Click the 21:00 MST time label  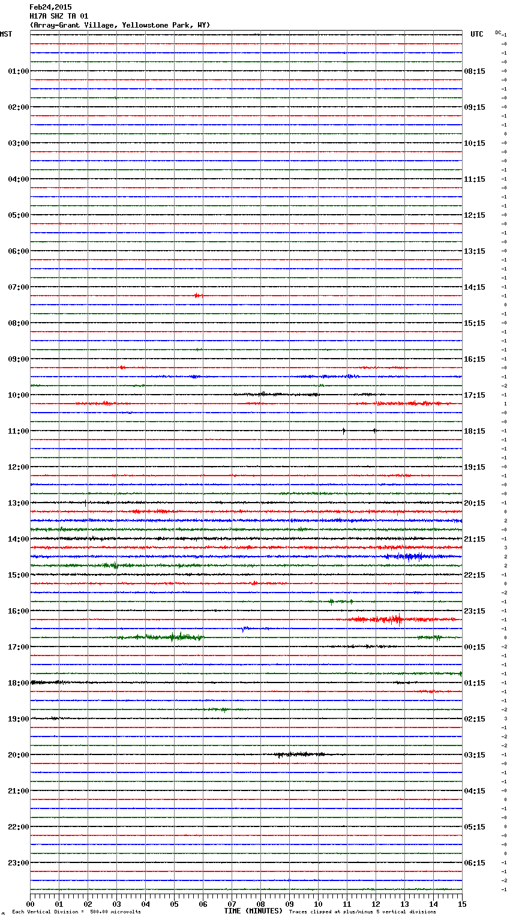[x=18, y=791]
